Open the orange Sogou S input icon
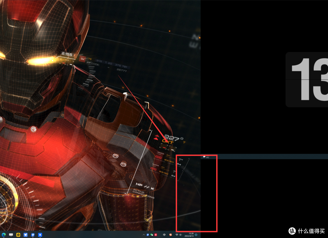 170,235
